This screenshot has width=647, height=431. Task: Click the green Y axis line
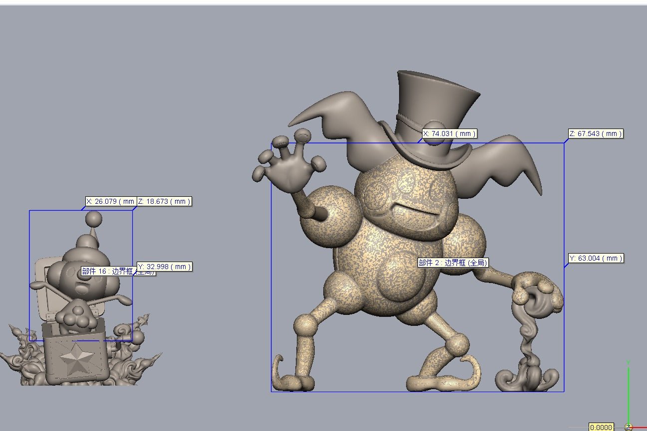coord(628,394)
